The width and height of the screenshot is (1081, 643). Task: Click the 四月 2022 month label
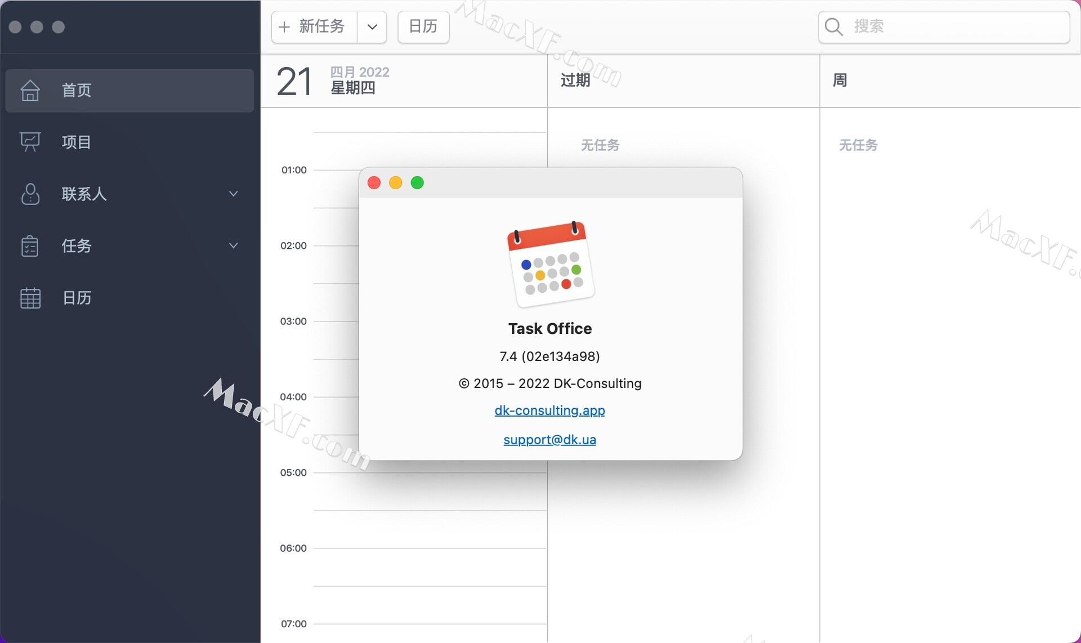tap(360, 72)
